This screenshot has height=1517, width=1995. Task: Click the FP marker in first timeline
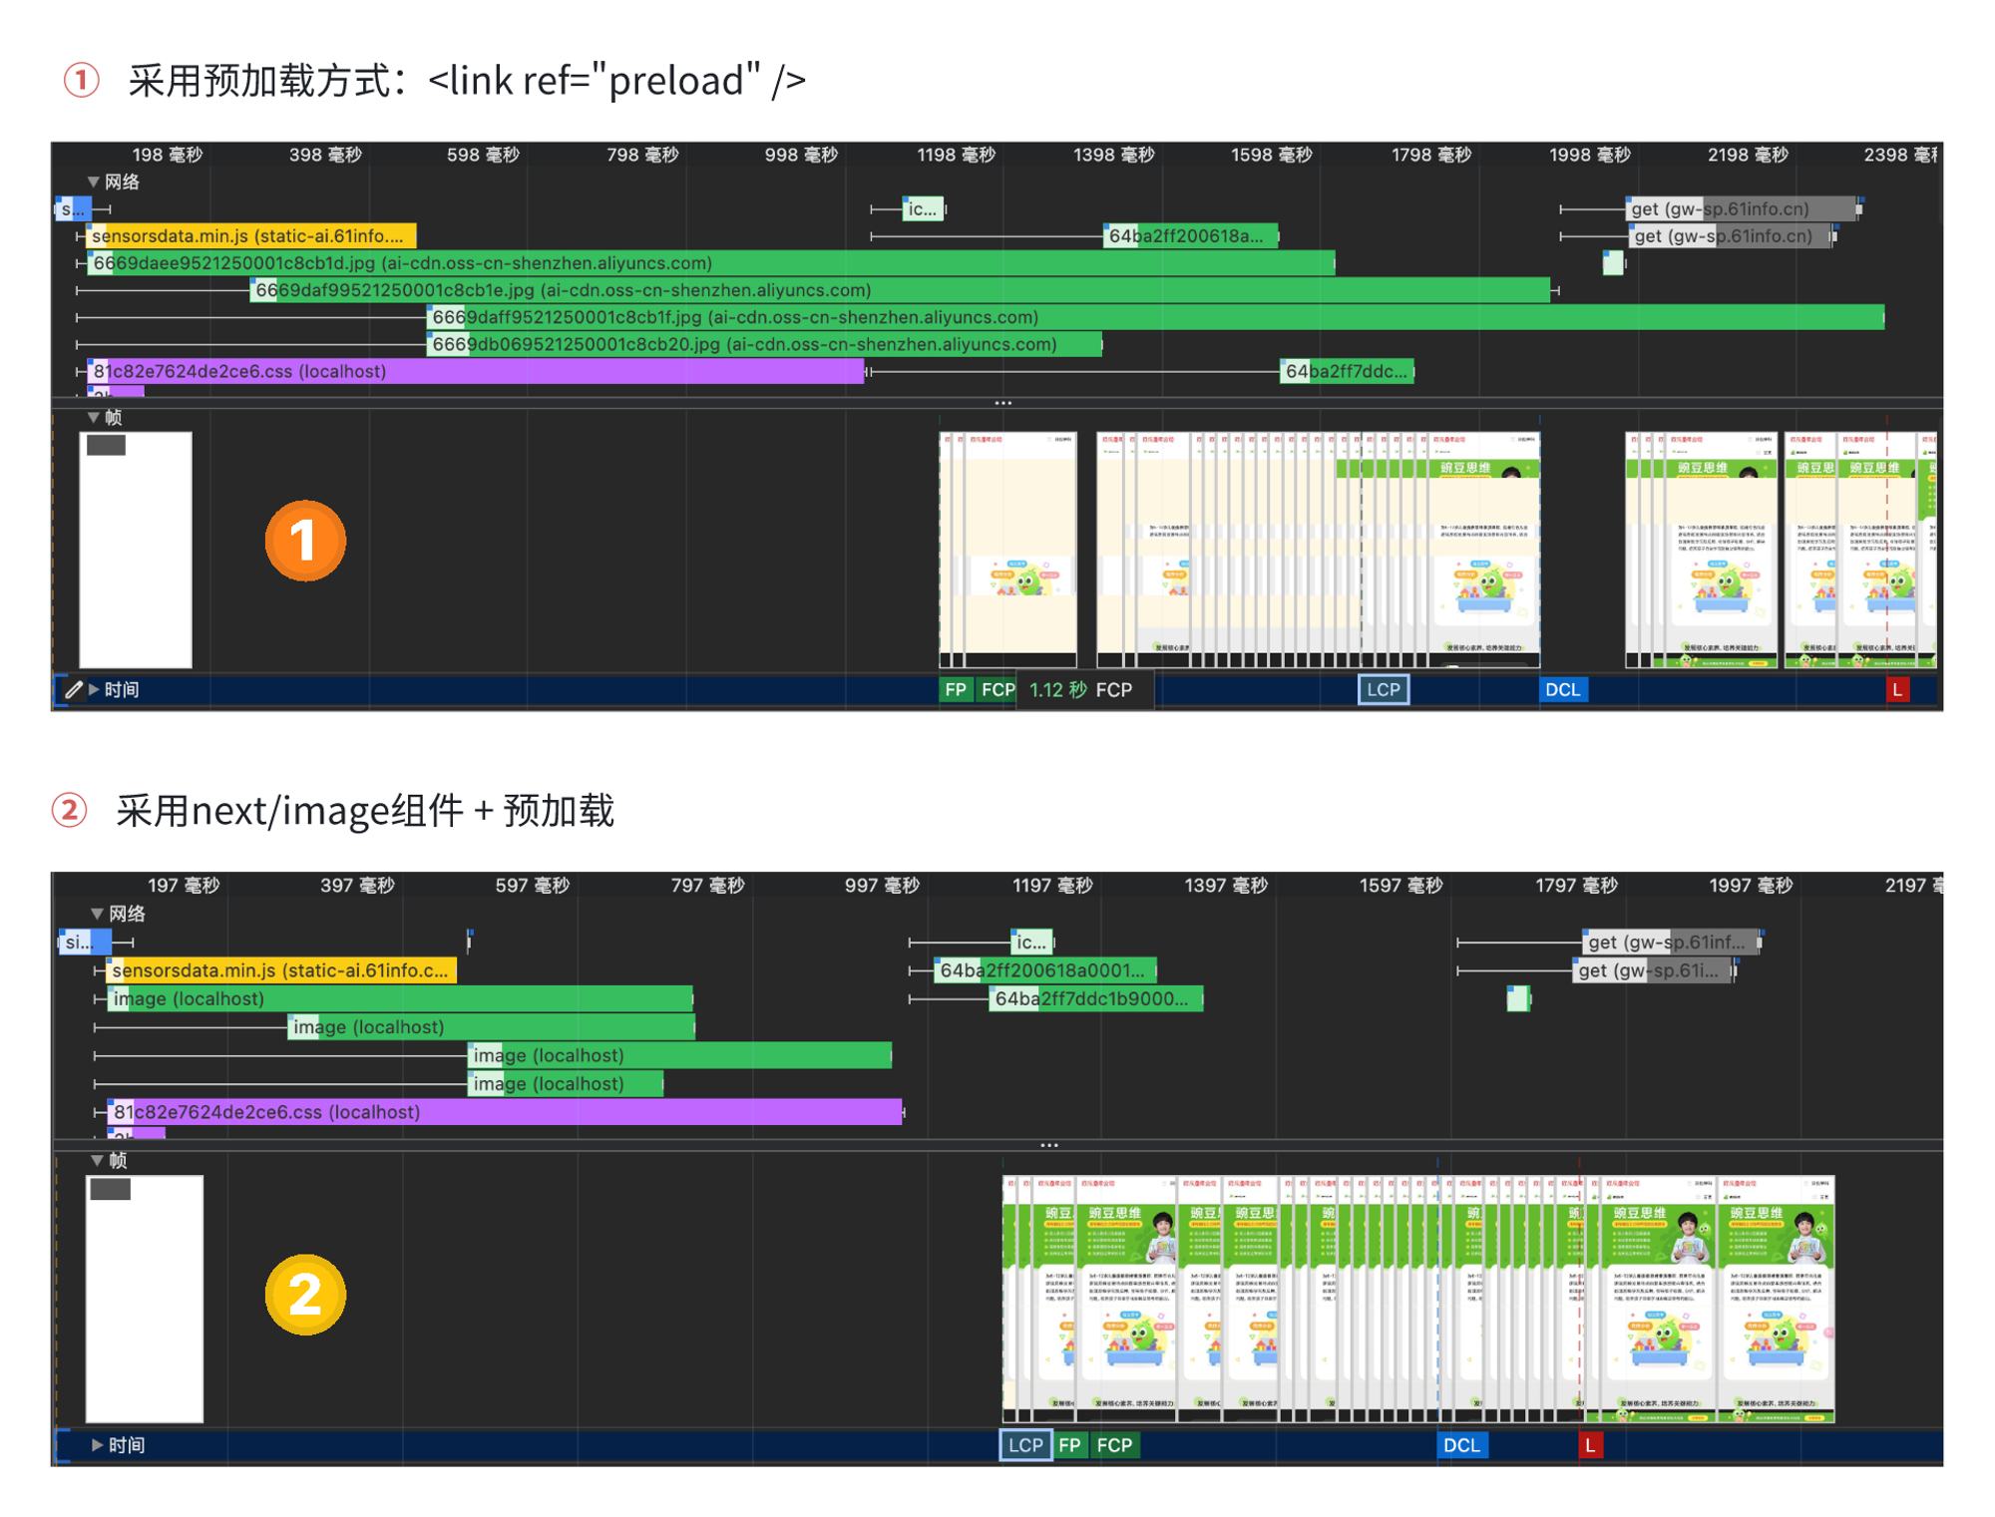tap(955, 689)
